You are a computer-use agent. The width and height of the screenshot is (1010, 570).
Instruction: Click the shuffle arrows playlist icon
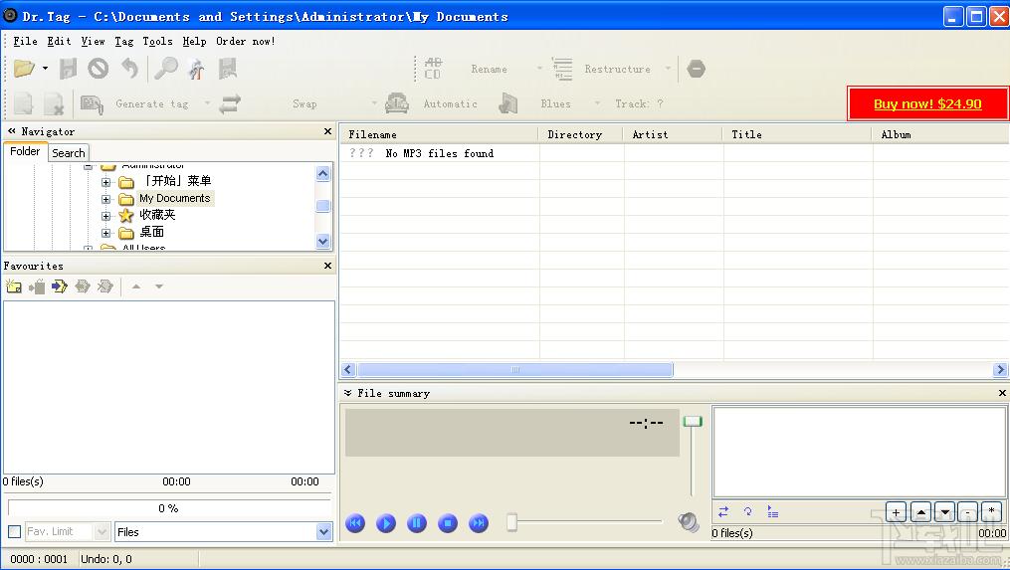[723, 511]
